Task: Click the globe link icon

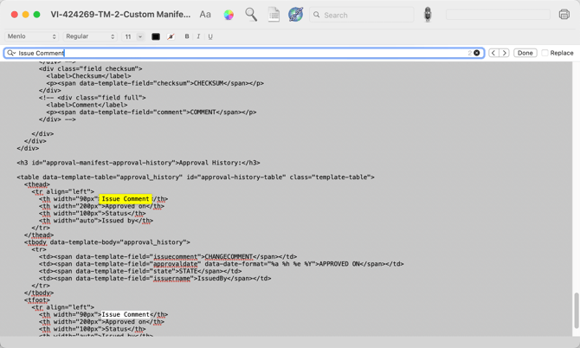Action: pyautogui.click(x=295, y=15)
